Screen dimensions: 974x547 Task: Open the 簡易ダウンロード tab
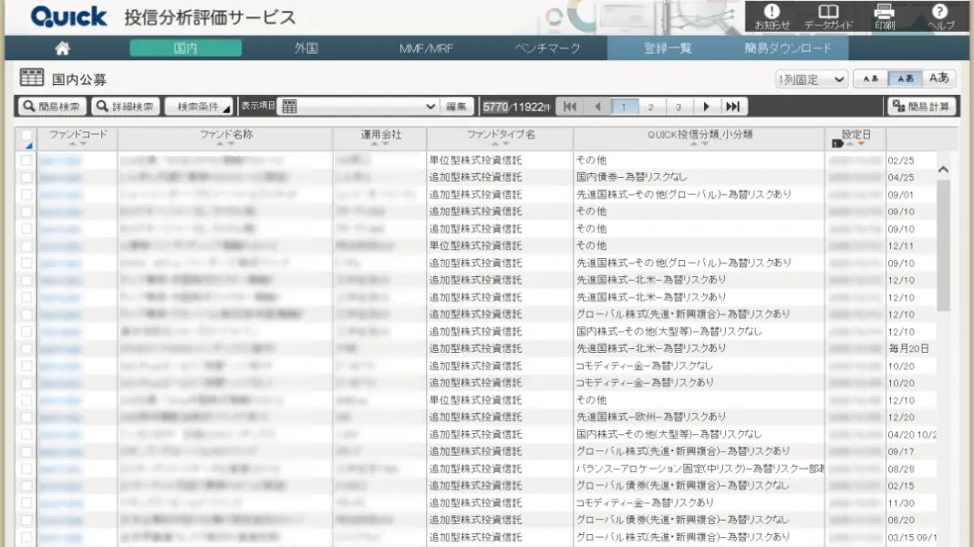[x=788, y=48]
